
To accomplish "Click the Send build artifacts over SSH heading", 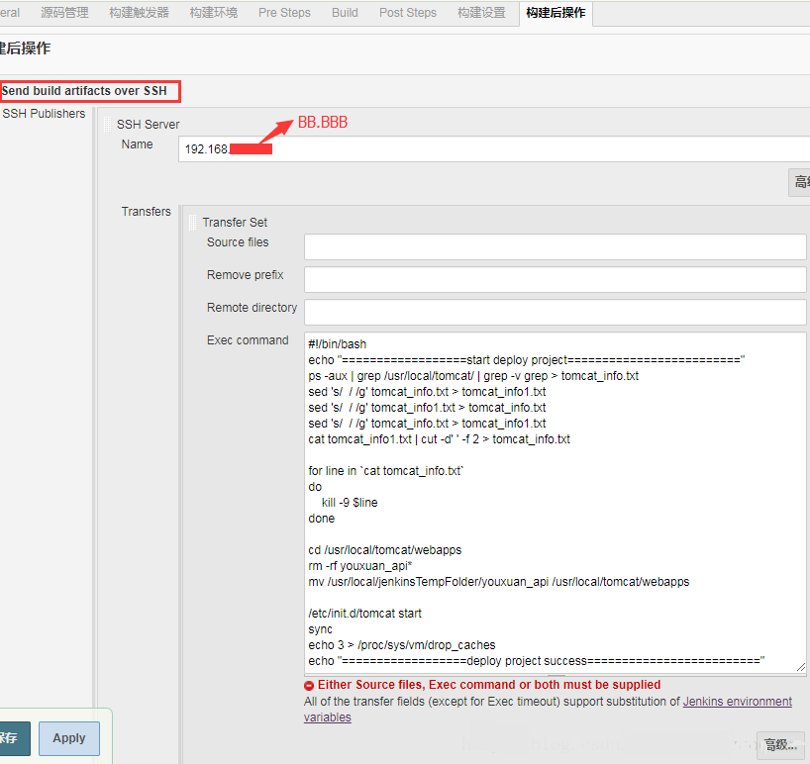I will pyautogui.click(x=84, y=91).
